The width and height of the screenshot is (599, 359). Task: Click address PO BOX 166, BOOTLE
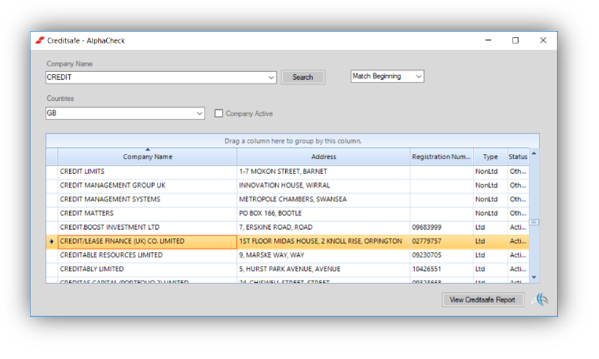coord(270,213)
